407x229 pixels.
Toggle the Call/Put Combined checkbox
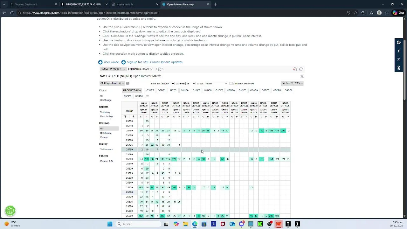231,83
